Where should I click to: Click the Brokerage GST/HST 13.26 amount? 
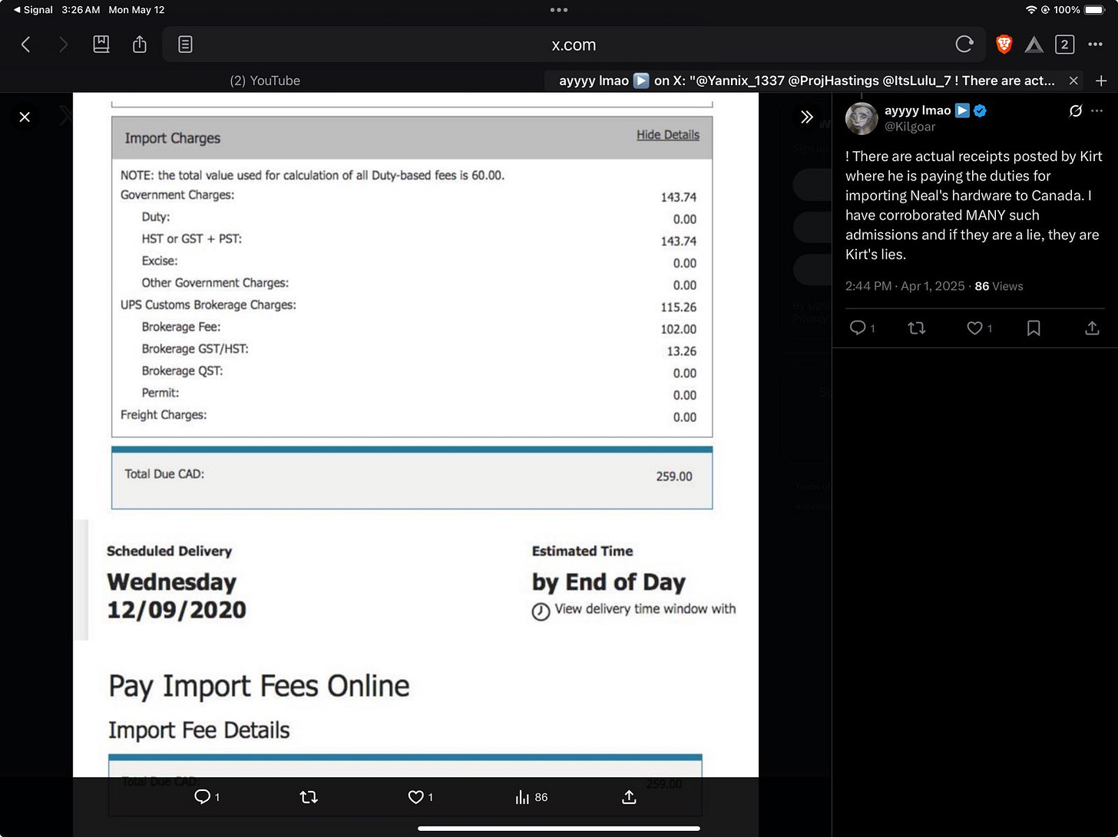pos(682,351)
